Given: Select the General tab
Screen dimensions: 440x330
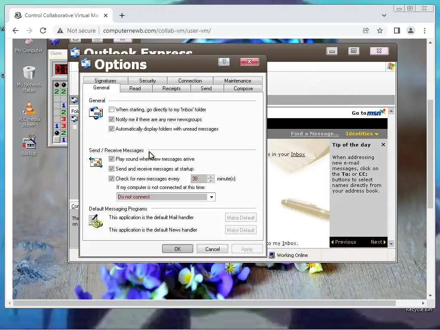Looking at the screenshot, I should [101, 88].
